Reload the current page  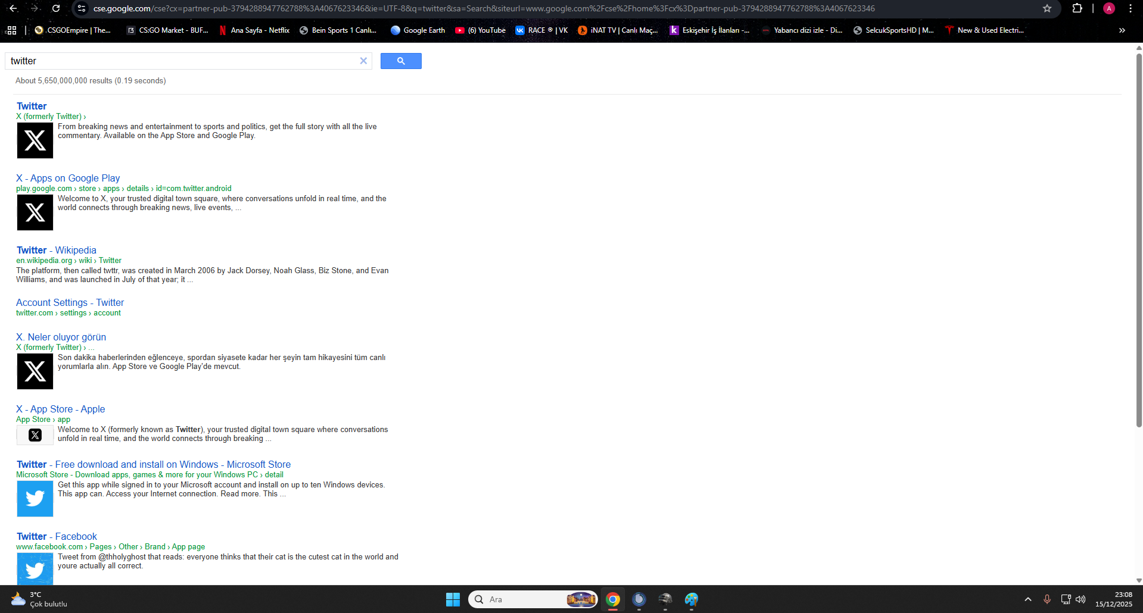(x=56, y=8)
